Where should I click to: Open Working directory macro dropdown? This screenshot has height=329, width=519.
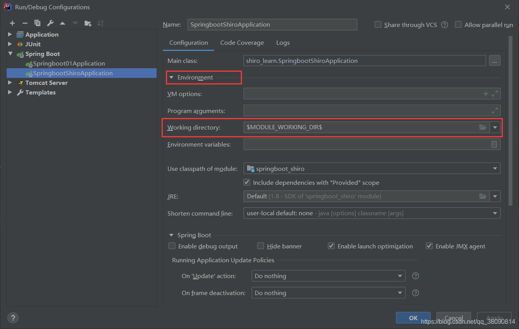pyautogui.click(x=495, y=127)
